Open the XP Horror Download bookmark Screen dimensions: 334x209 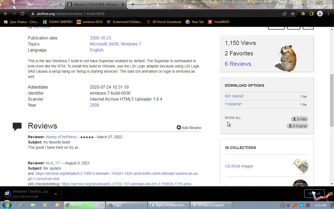coord(164,22)
